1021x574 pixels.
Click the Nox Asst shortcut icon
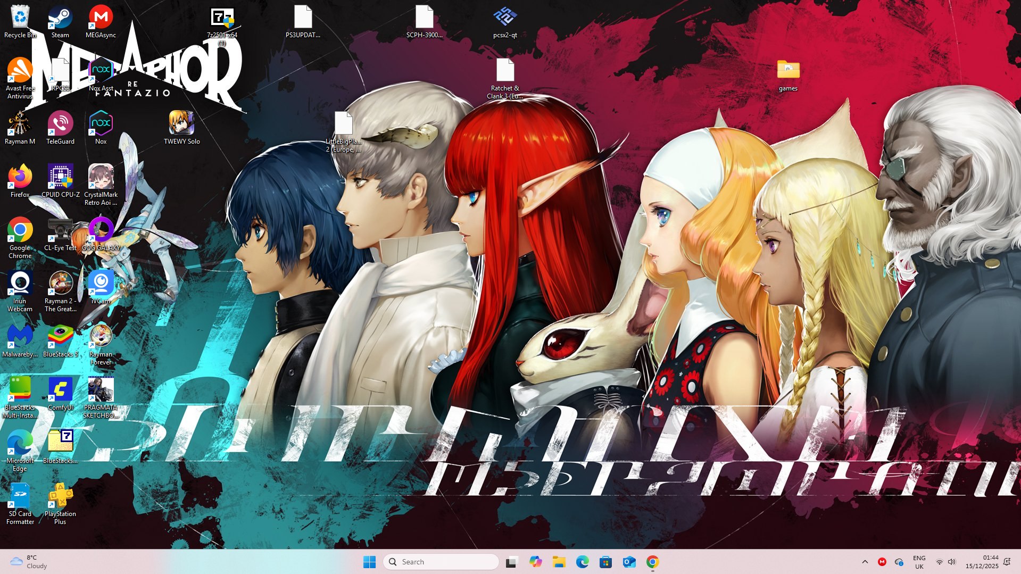pyautogui.click(x=101, y=75)
